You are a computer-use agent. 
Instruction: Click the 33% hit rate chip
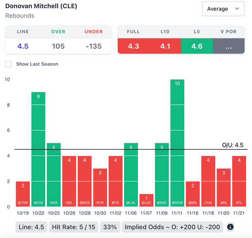pos(110,227)
